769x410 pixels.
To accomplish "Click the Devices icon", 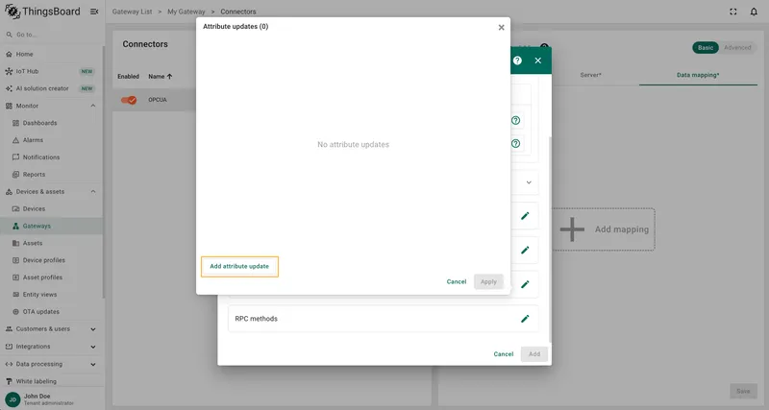I will (15, 208).
